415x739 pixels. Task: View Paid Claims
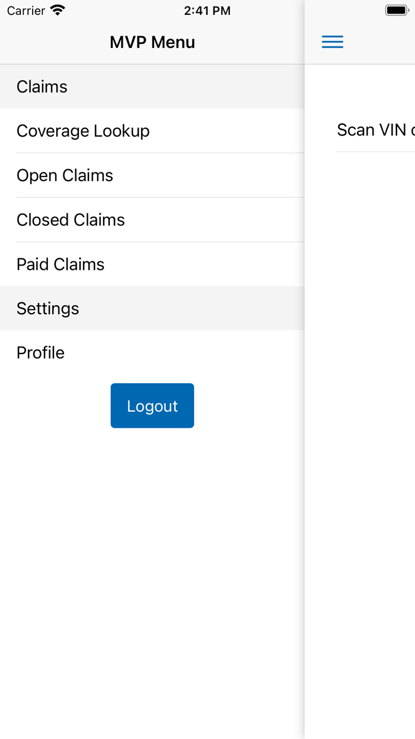[x=60, y=264]
